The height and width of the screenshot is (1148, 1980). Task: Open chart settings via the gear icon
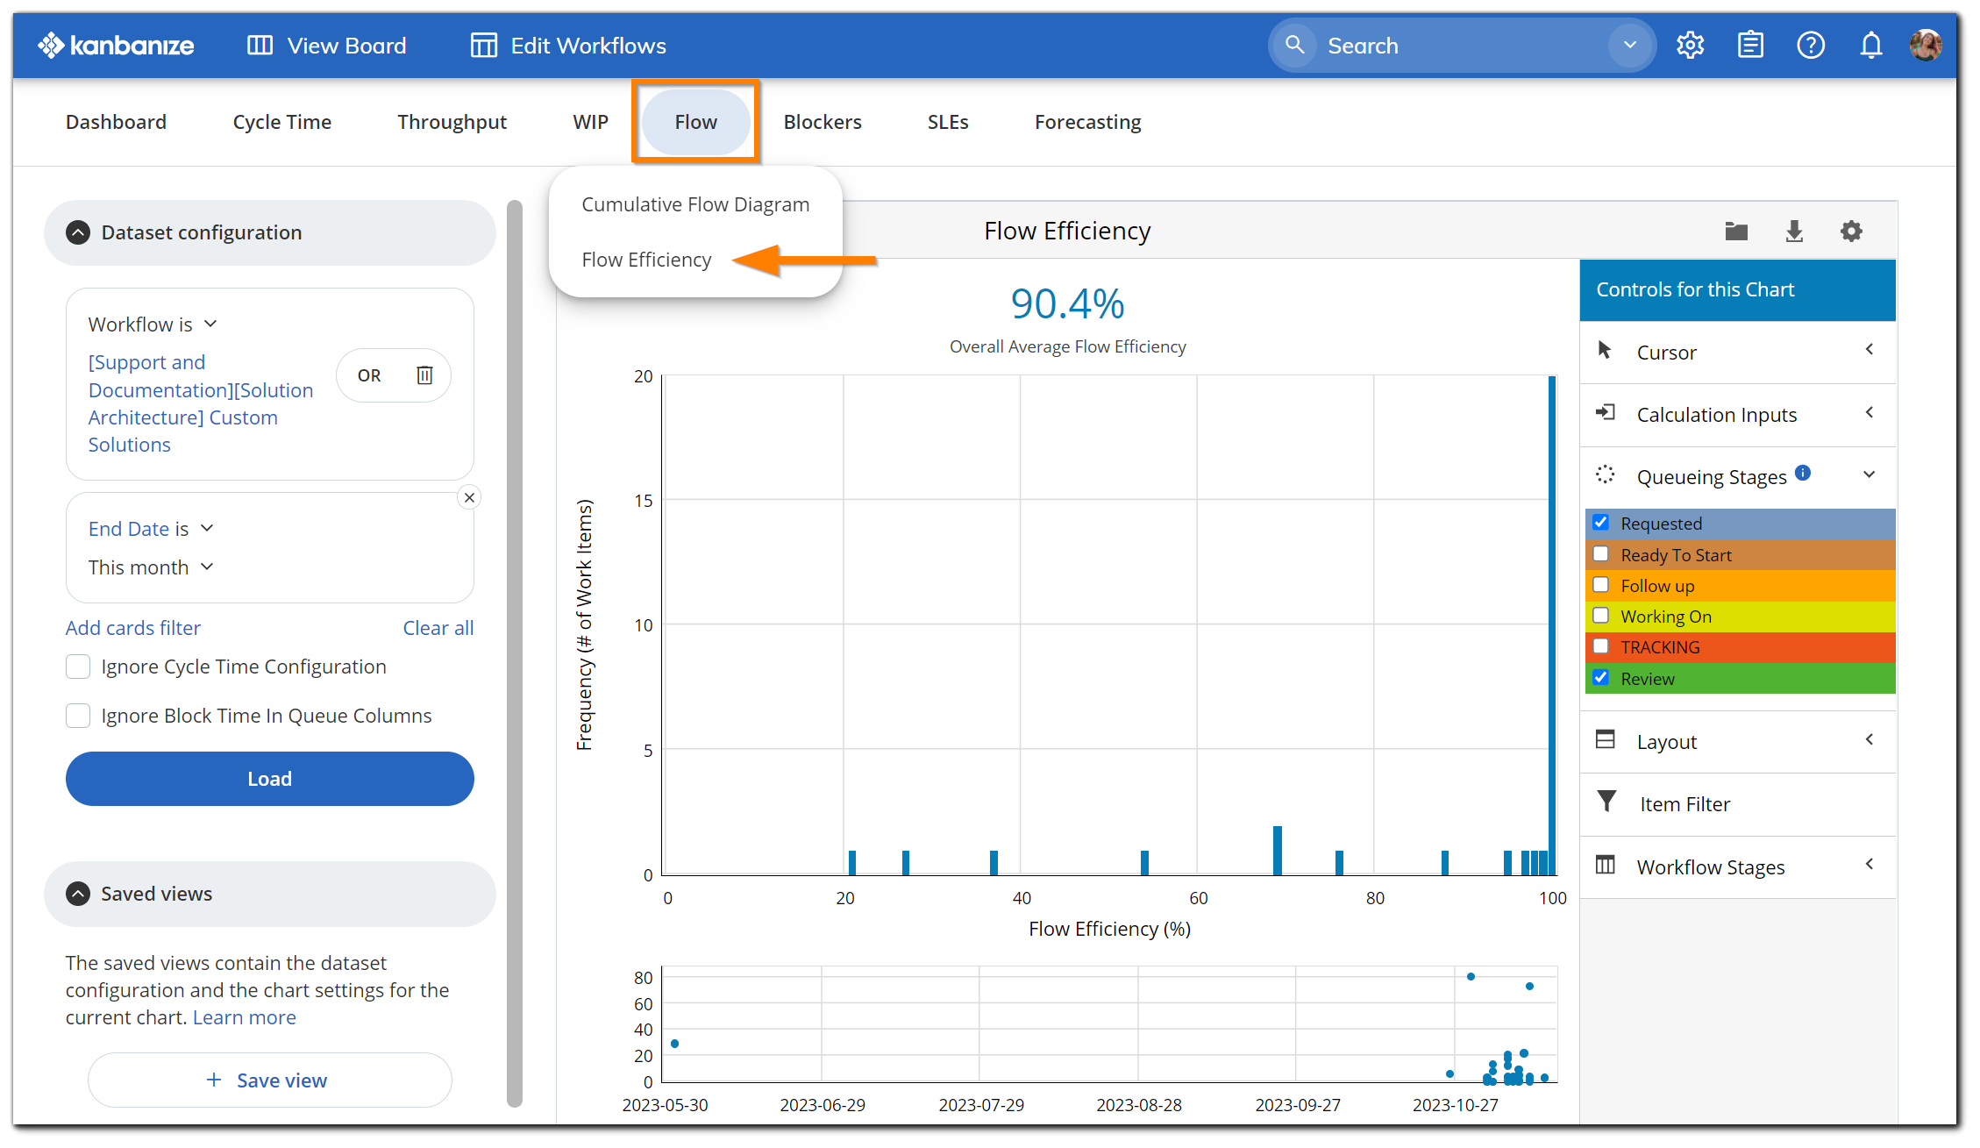pyautogui.click(x=1851, y=231)
